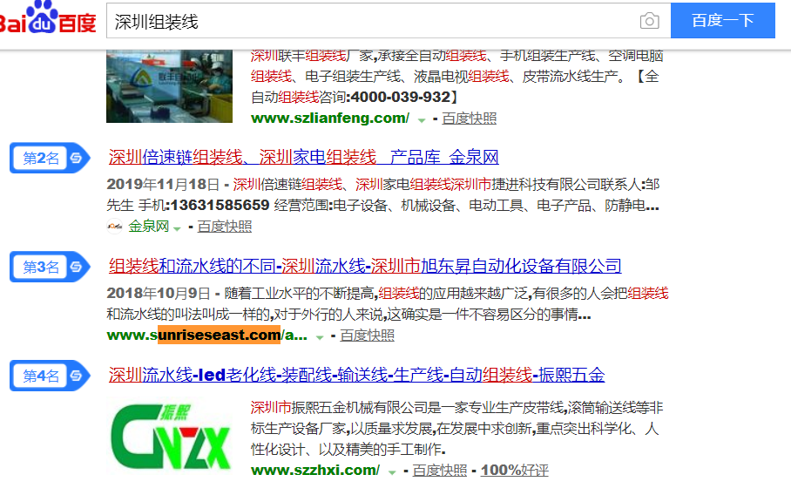Open 百度快照 for 金泉网 result
791x495 pixels.
click(x=225, y=227)
